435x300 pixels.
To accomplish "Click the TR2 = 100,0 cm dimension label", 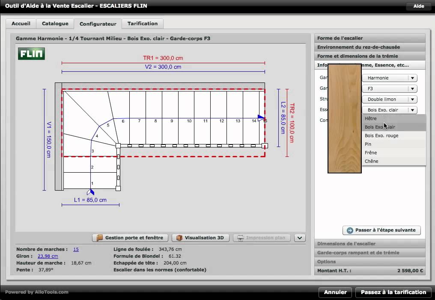I will point(292,123).
